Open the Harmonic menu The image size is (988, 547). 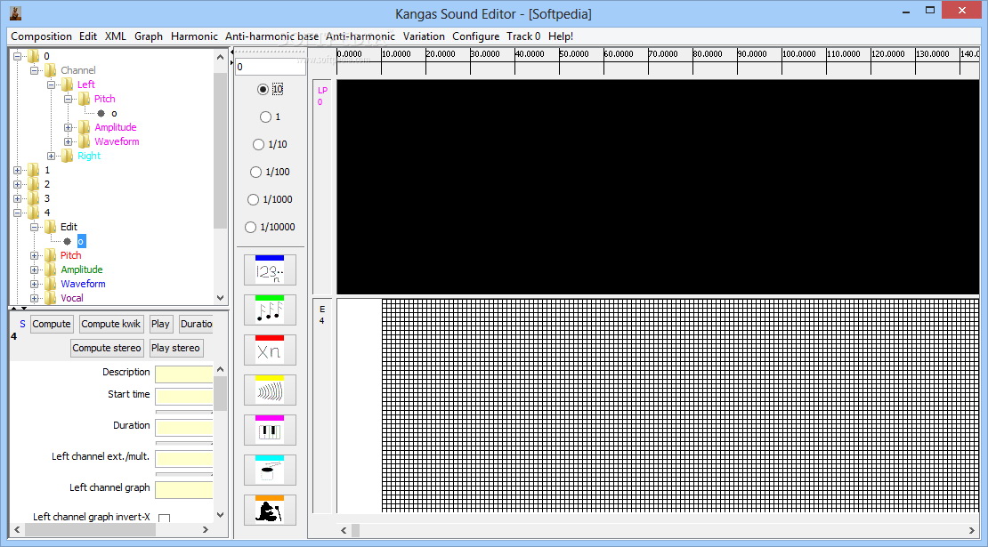point(194,36)
